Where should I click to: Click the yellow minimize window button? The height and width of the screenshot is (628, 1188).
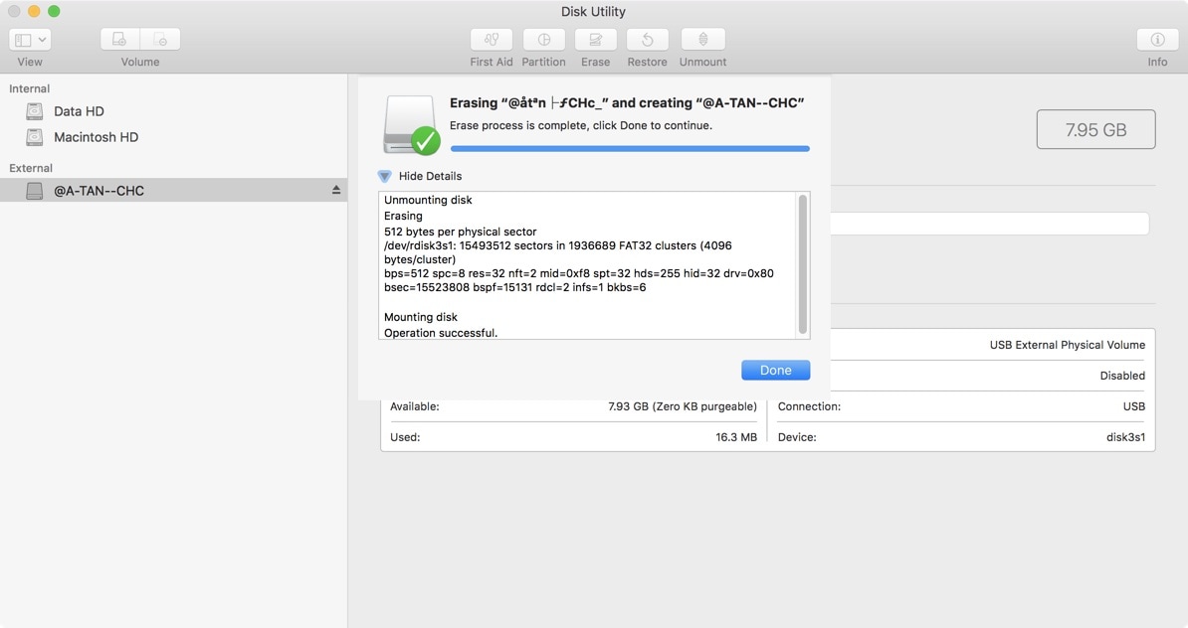[34, 11]
